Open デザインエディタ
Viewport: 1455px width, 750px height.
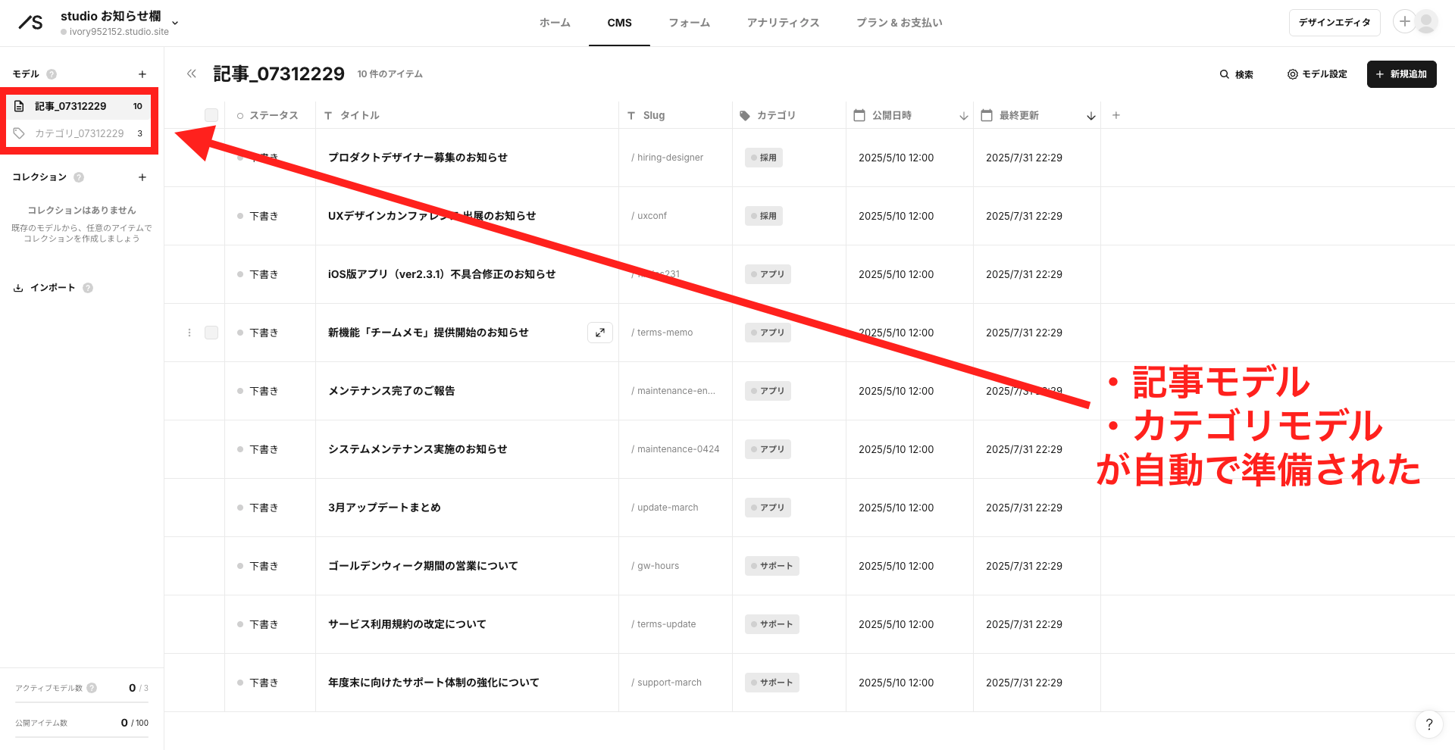point(1335,22)
